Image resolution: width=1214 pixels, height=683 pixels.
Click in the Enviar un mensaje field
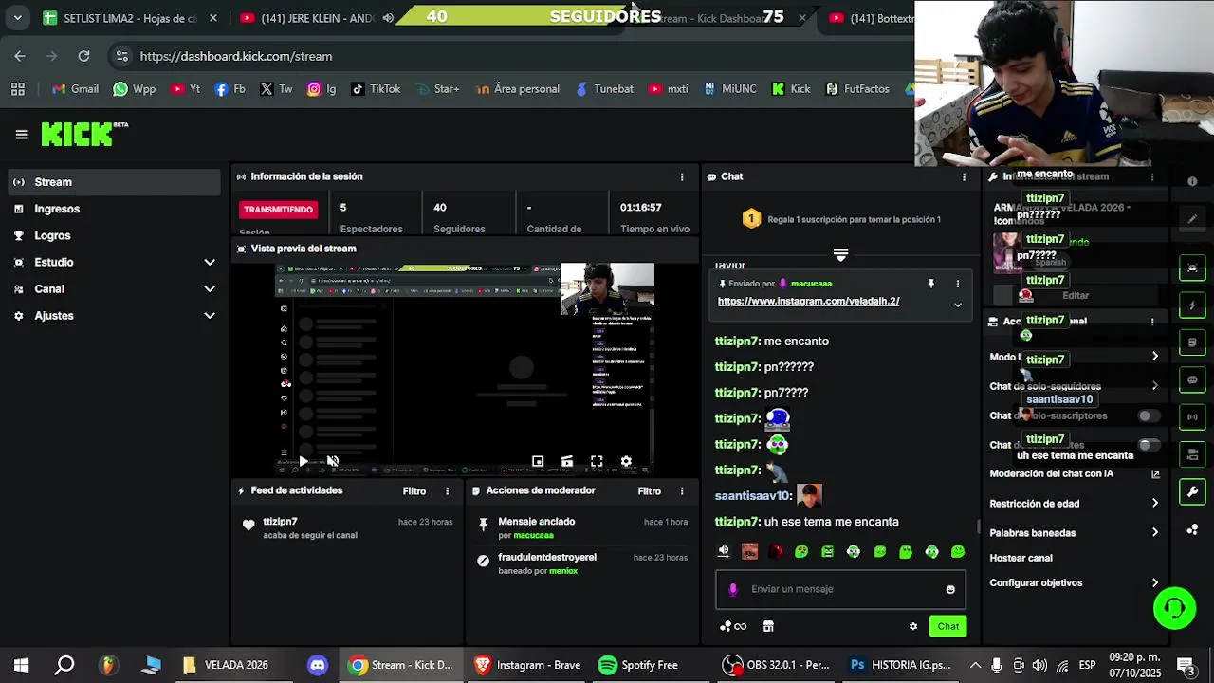coord(840,589)
